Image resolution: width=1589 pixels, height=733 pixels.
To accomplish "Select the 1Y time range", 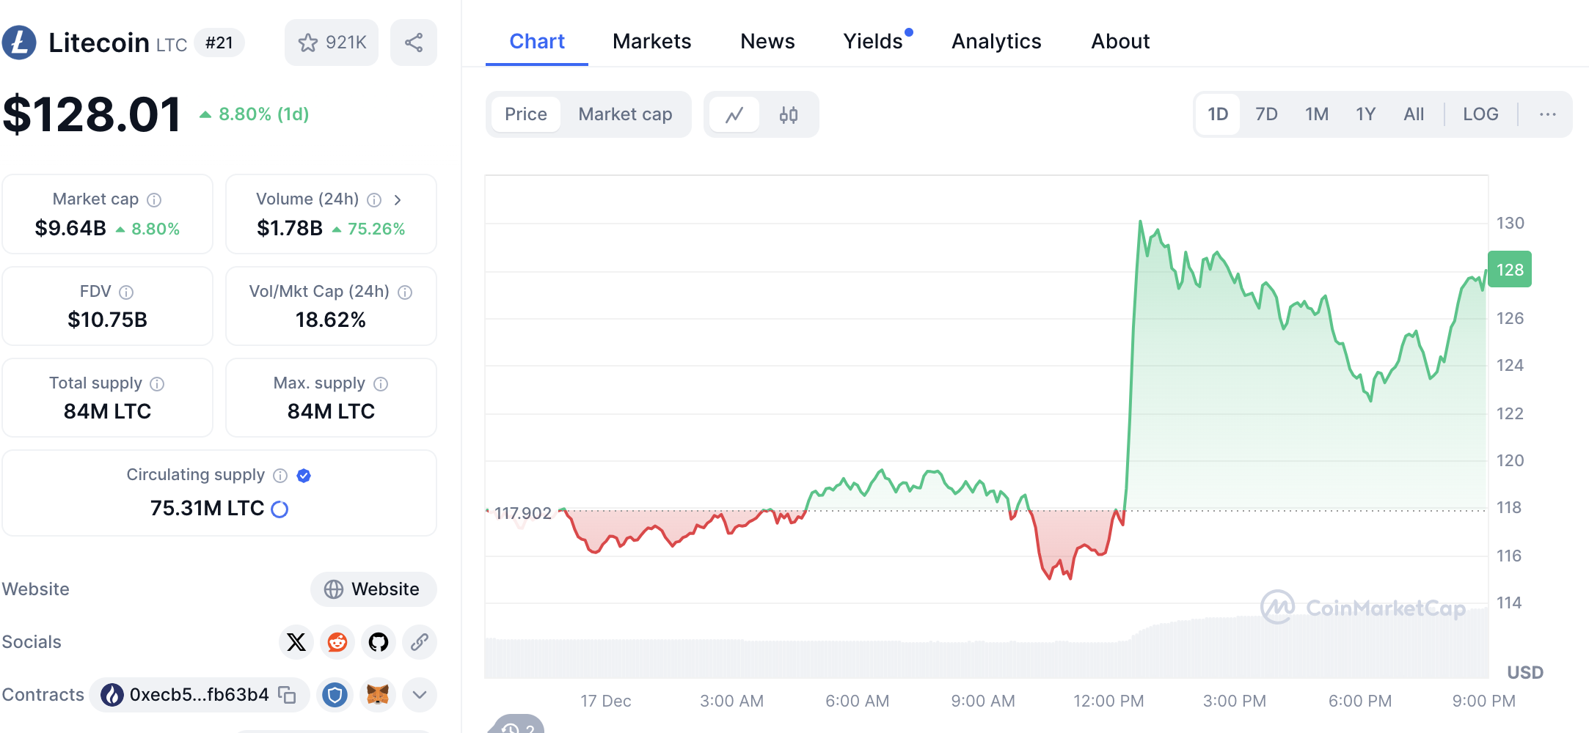I will pos(1365,114).
